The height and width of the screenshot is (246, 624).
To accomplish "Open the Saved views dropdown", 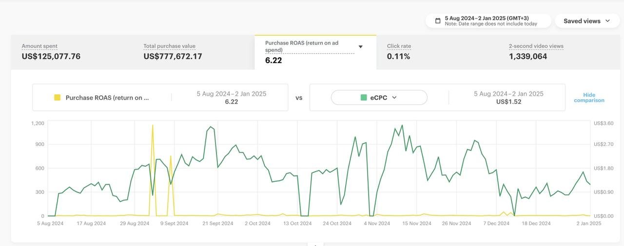I will (587, 21).
